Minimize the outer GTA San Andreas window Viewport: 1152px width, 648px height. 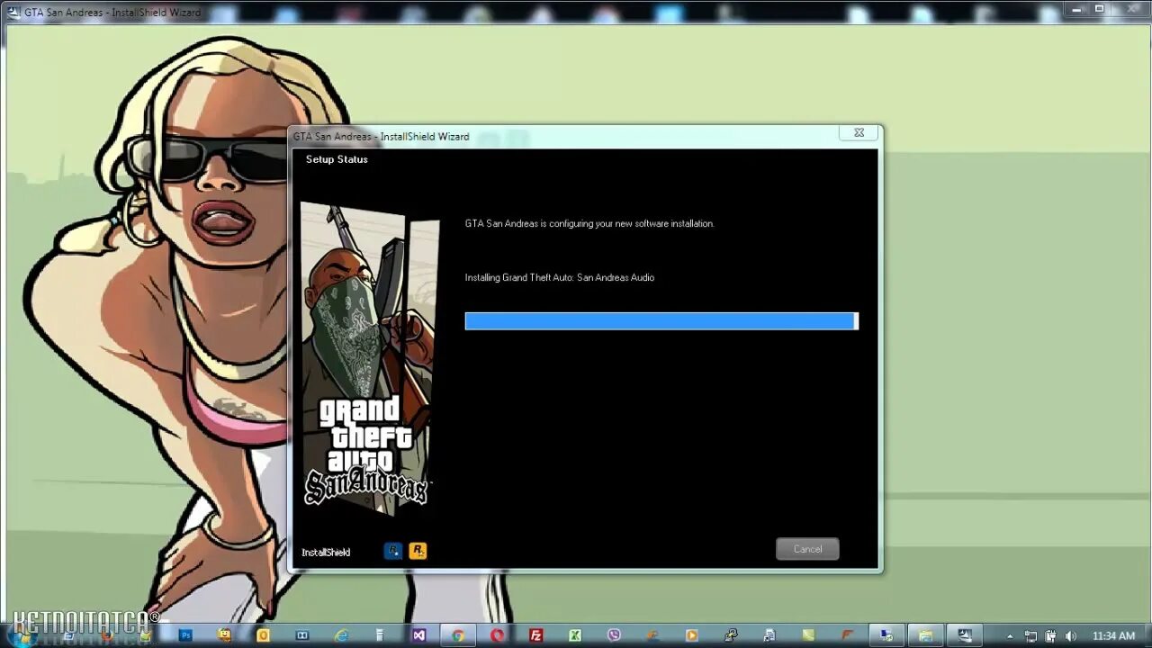point(1077,9)
